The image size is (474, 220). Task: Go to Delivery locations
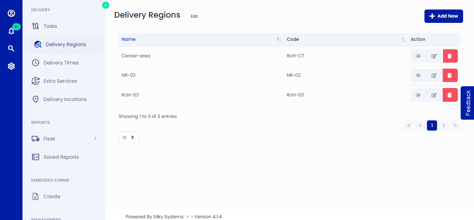coord(65,99)
